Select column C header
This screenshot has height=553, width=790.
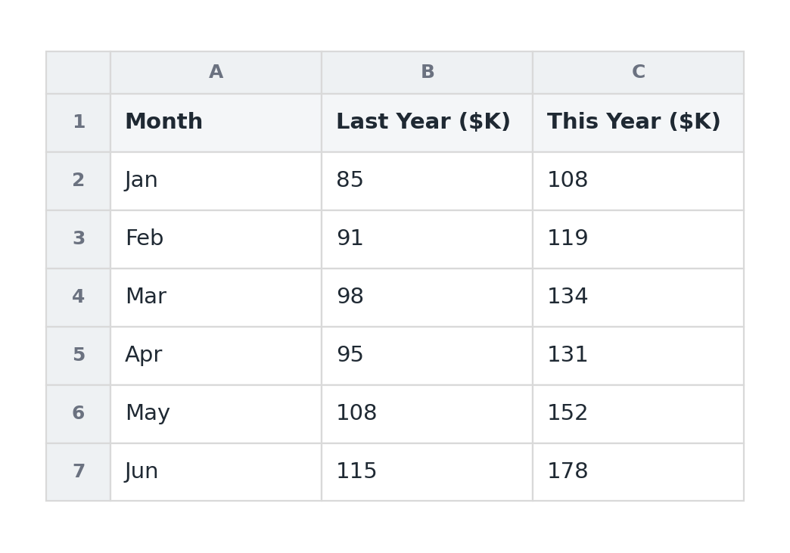[x=639, y=72]
